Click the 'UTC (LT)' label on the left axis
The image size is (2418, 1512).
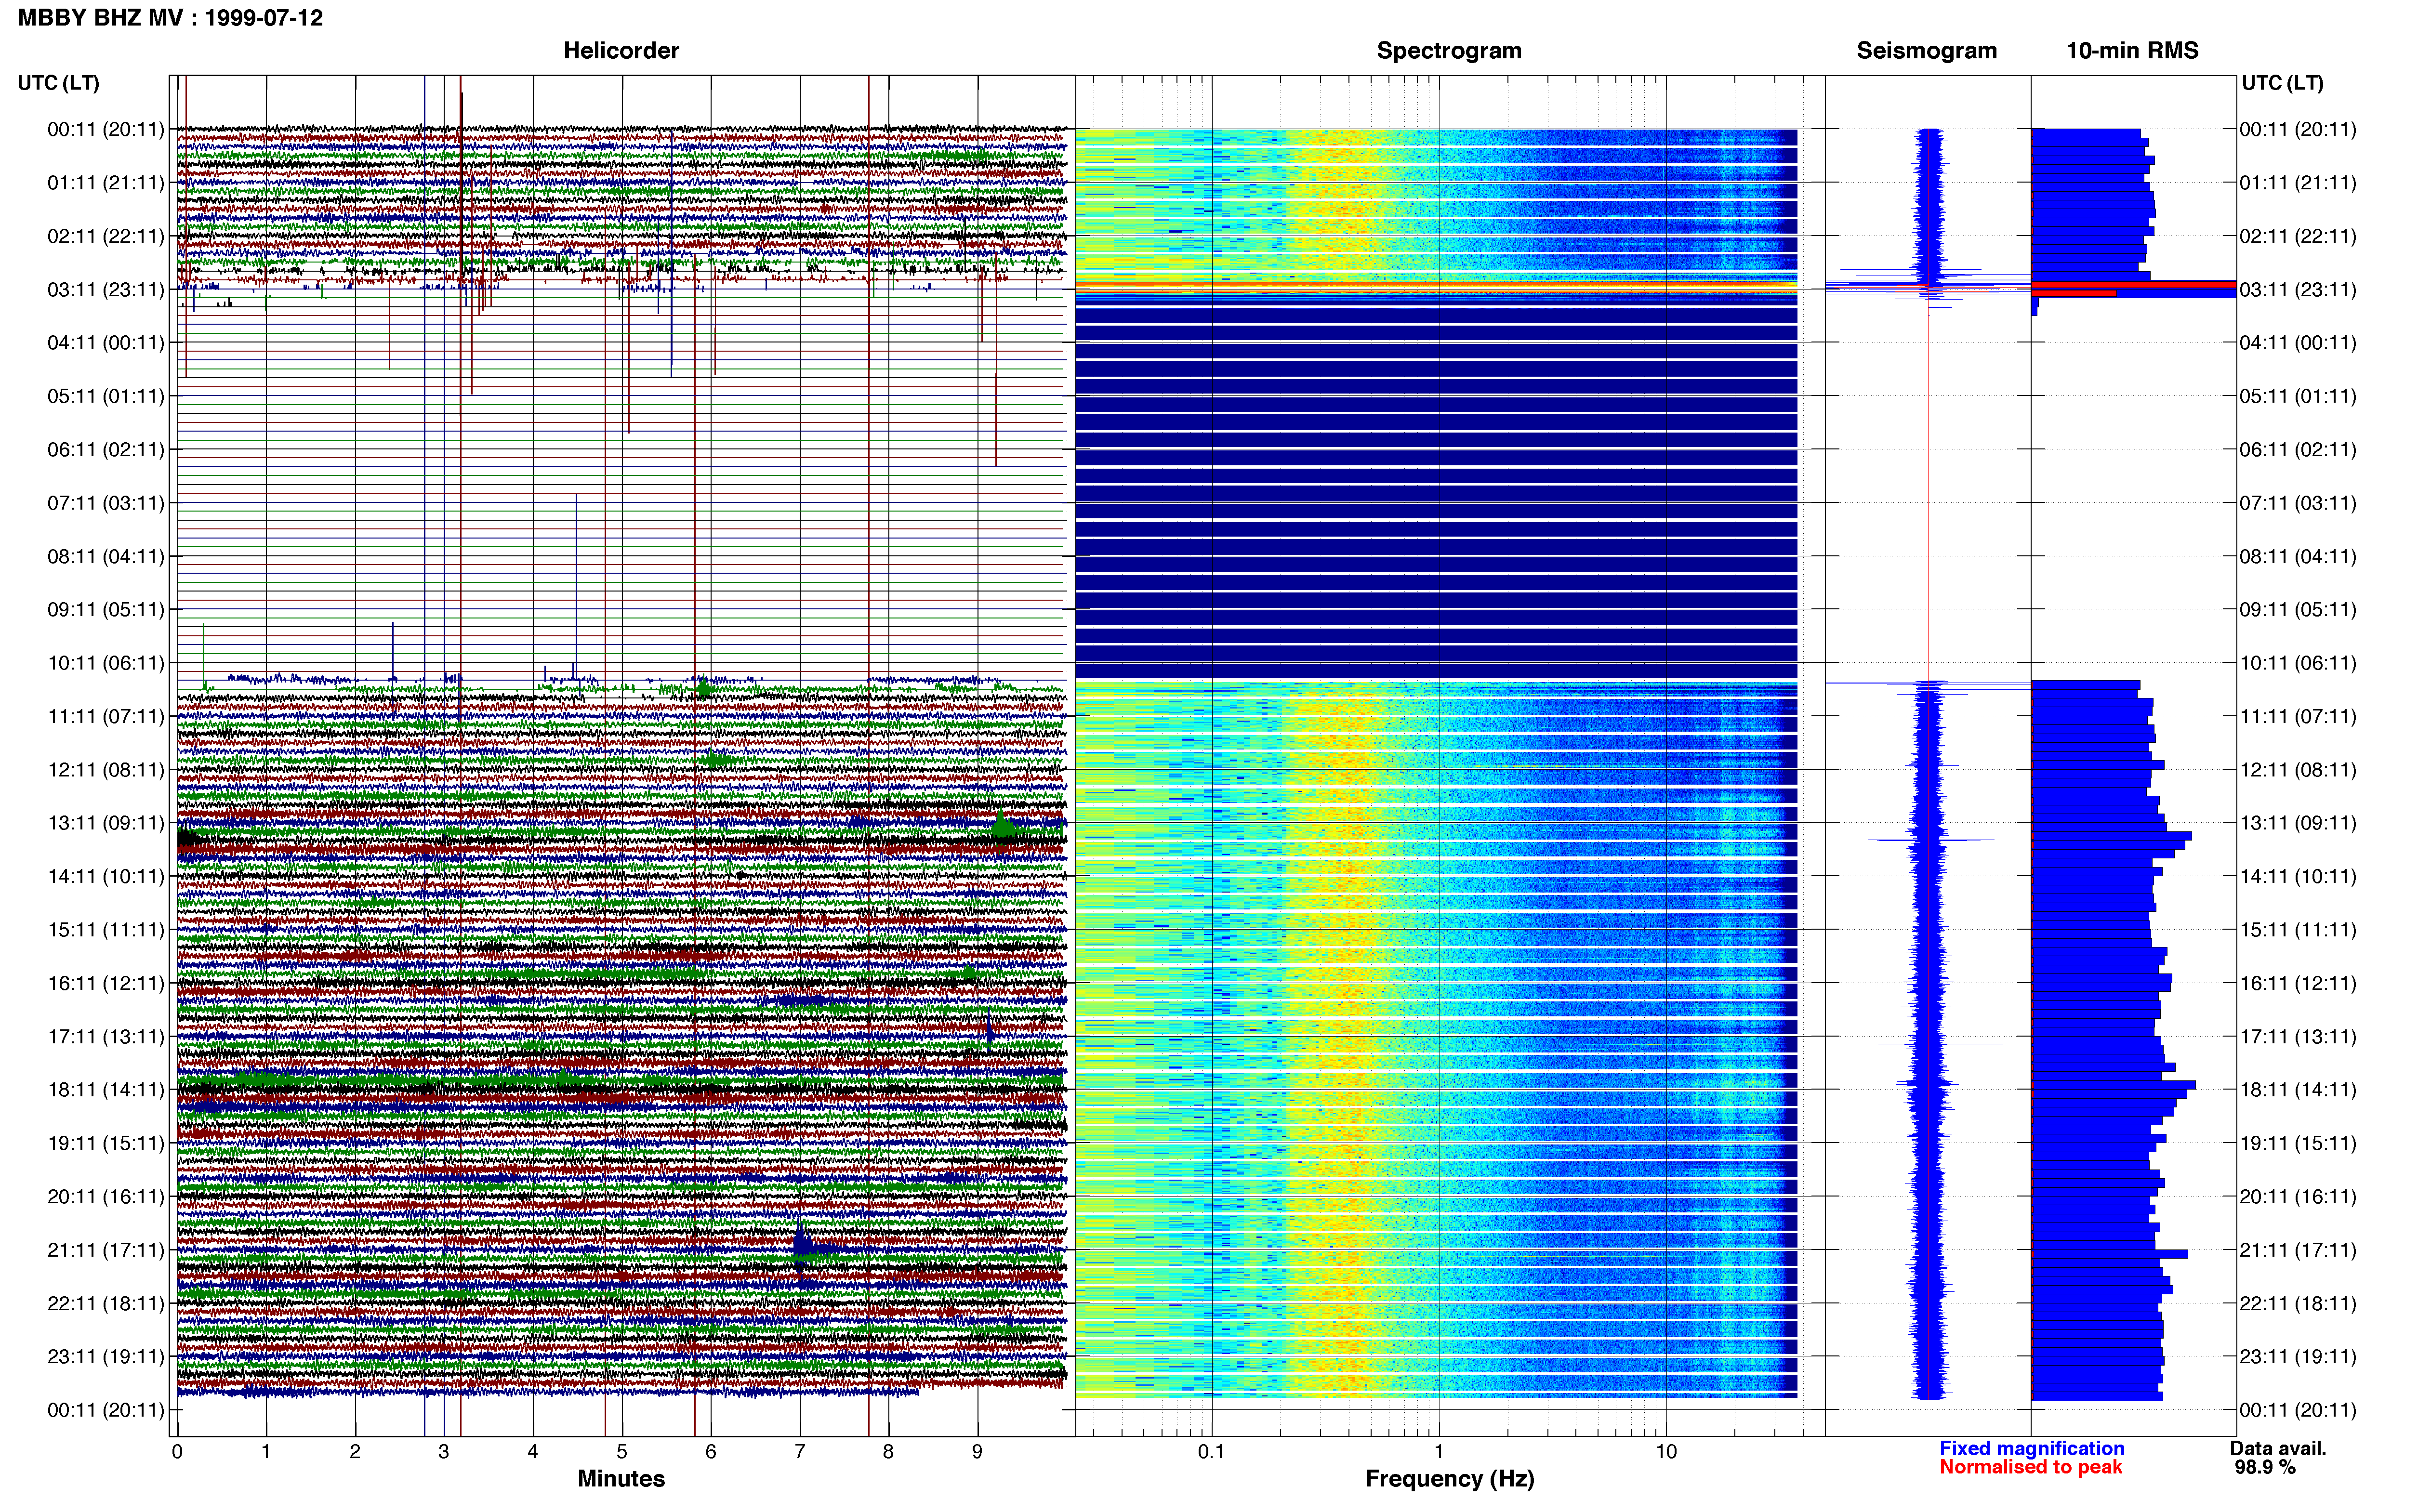[59, 83]
